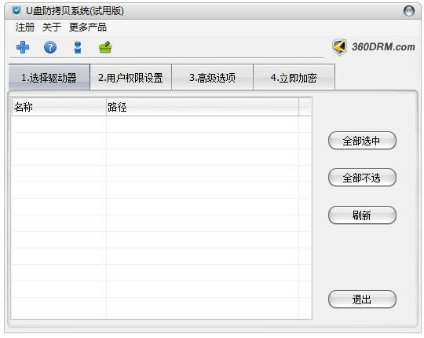424x338 pixels.
Task: Click the 刷新 button
Action: click(362, 215)
